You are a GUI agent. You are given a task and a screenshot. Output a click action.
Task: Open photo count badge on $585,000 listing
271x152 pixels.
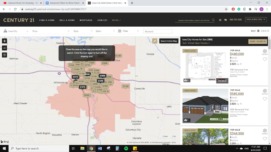coord(186,120)
